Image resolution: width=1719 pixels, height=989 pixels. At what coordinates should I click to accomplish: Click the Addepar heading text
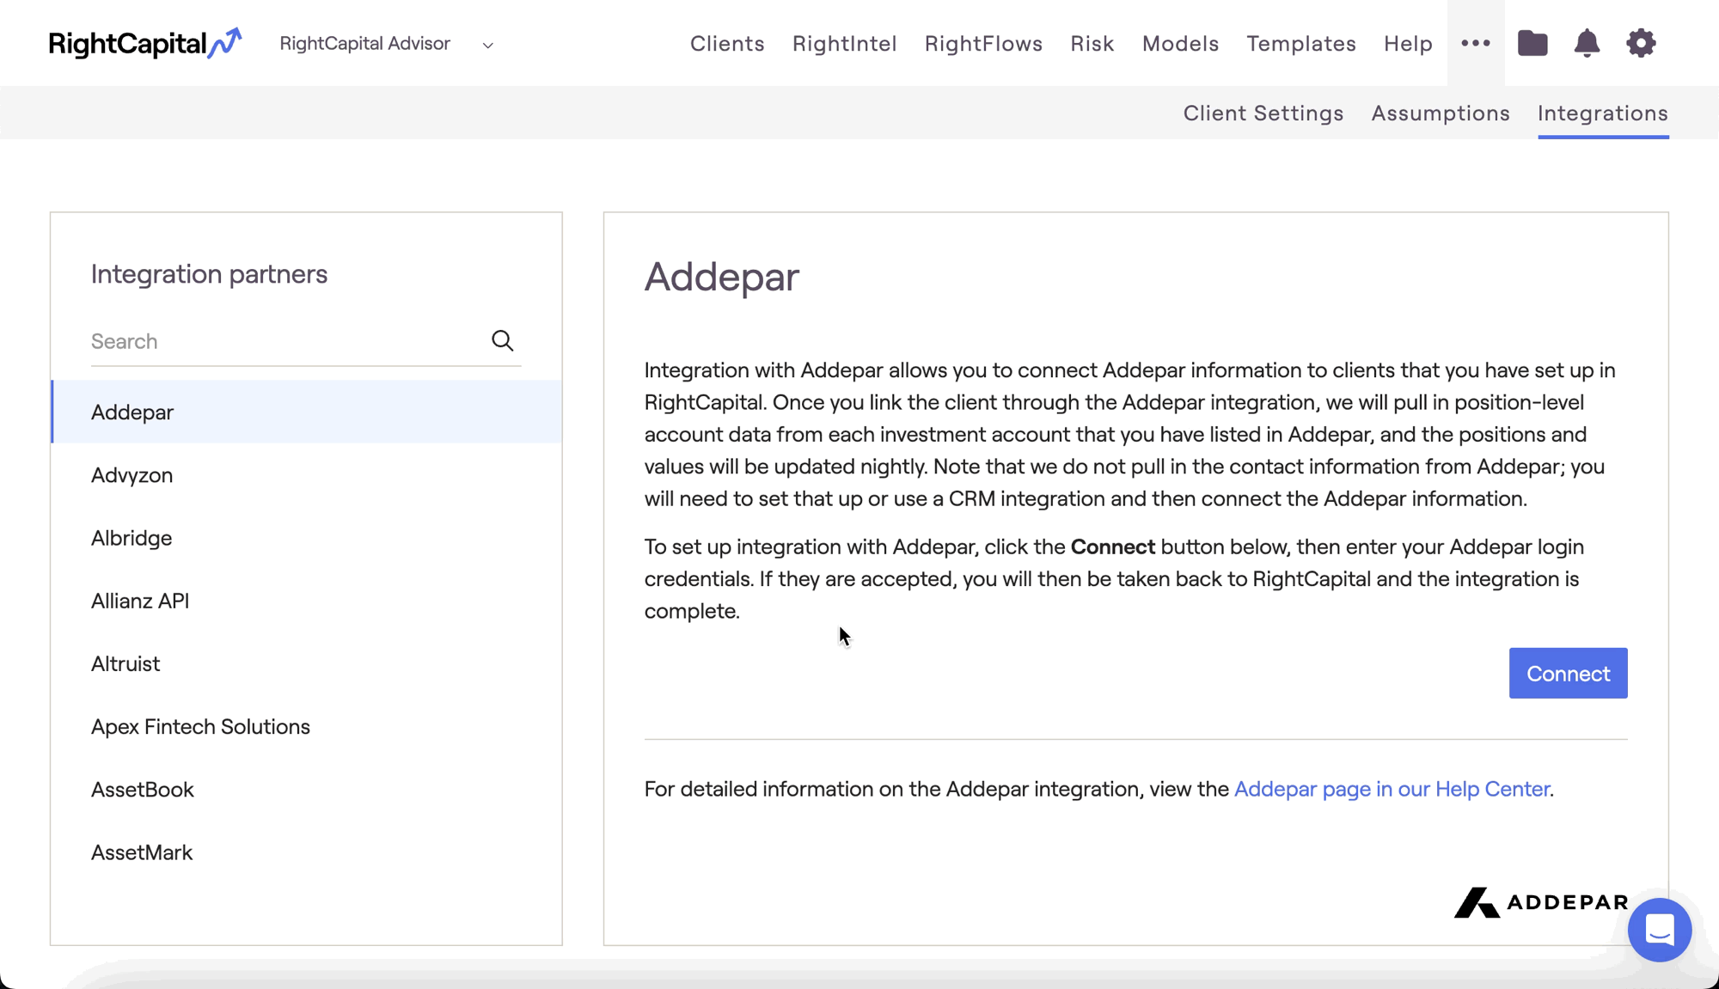coord(722,277)
